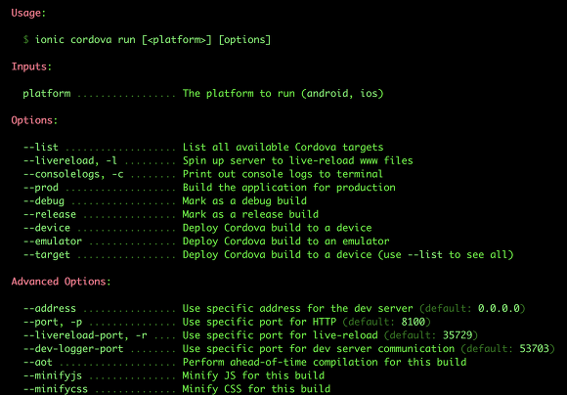Click "Minify JS for this build"
The height and width of the screenshot is (395, 567).
point(253,375)
